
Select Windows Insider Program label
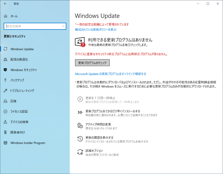pos(28,143)
